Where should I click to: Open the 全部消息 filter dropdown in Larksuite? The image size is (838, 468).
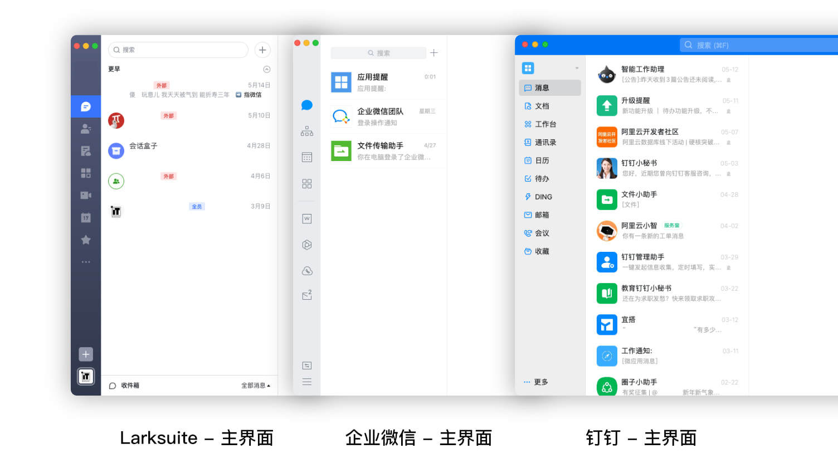[x=255, y=384]
